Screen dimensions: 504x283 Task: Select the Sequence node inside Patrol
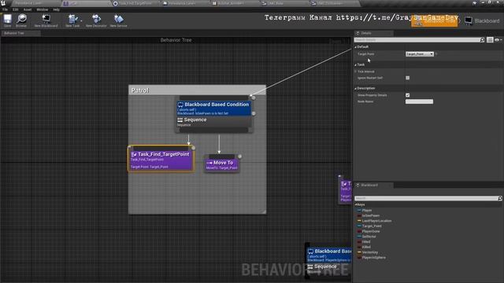[x=213, y=122]
